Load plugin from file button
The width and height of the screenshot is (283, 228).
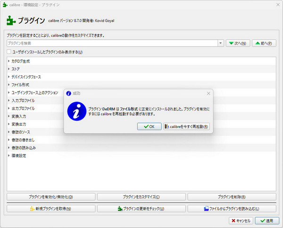point(232,209)
